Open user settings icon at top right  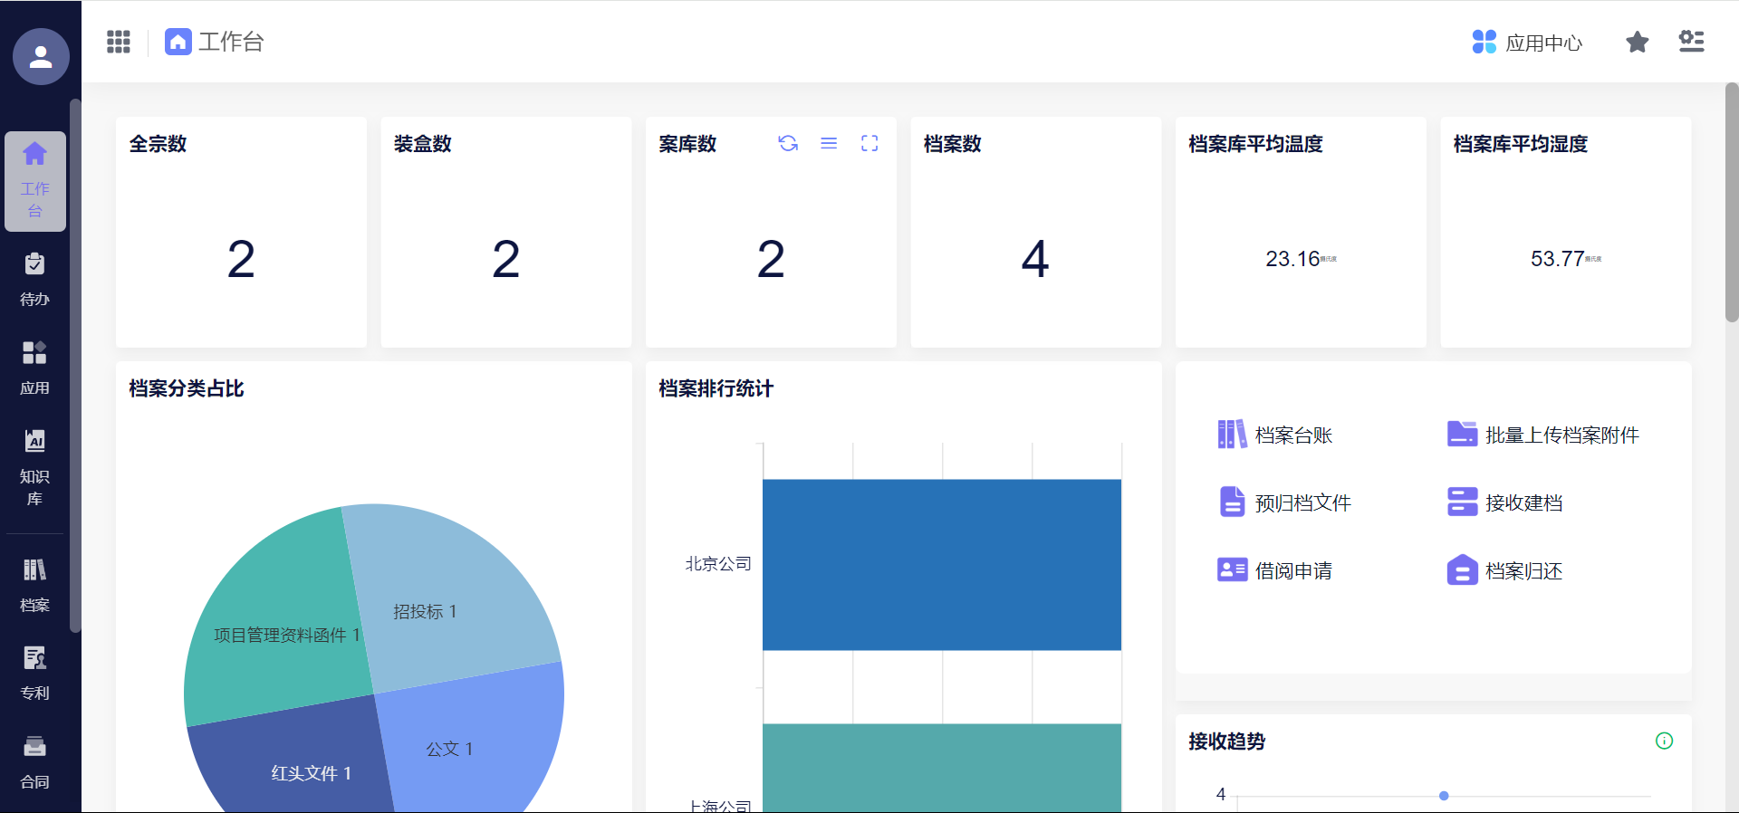coord(1691,42)
